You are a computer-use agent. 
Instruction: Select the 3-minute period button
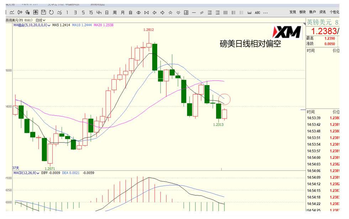(75, 13)
